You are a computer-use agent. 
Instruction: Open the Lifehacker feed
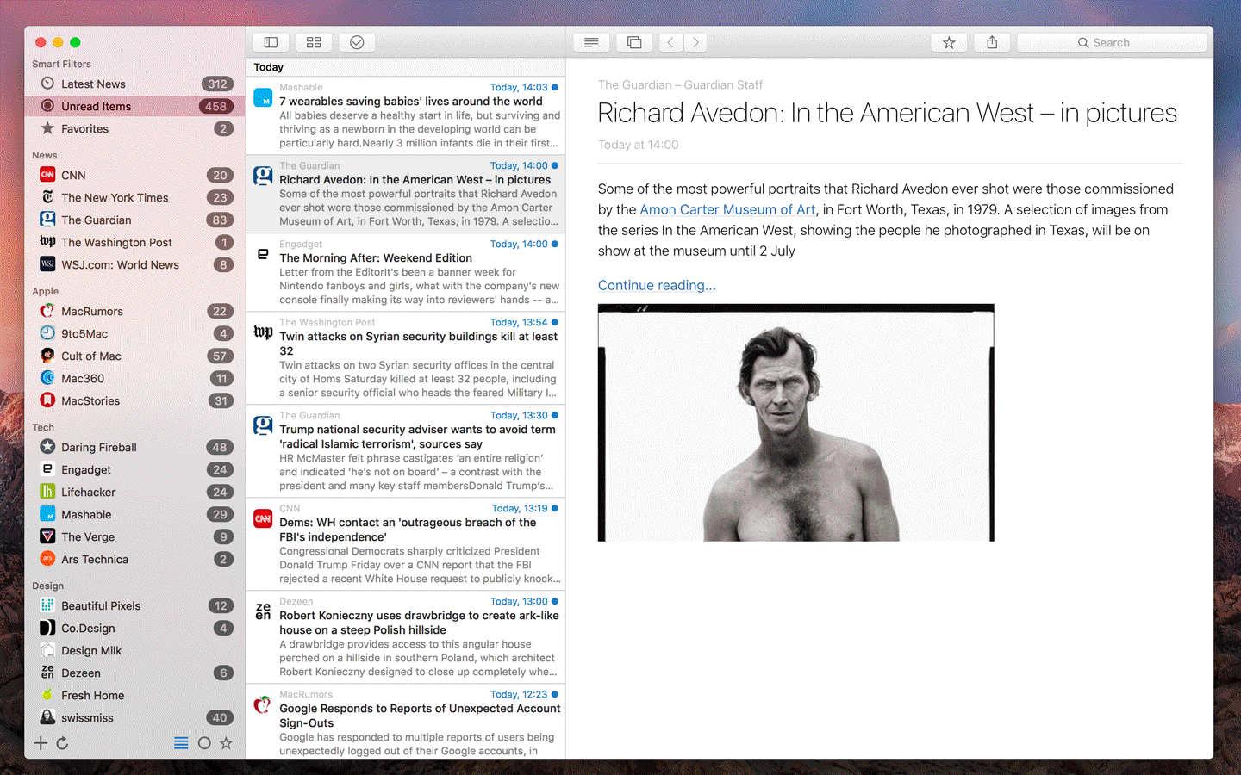134,492
